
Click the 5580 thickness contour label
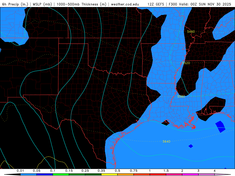181,97
